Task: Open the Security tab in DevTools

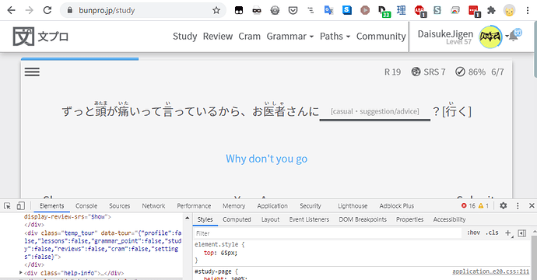Action: point(311,205)
